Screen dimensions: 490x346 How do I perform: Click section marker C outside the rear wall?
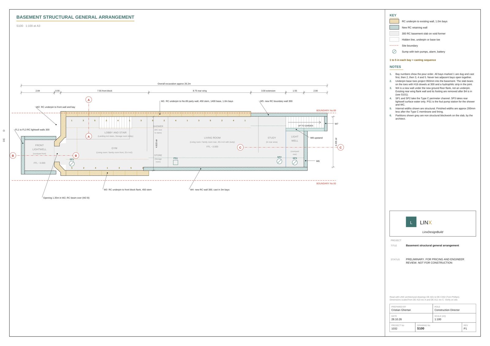[x=341, y=147]
